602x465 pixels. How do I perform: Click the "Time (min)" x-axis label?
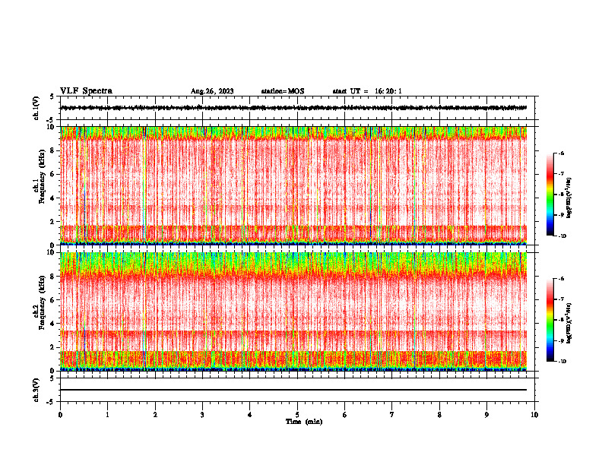pos(304,422)
